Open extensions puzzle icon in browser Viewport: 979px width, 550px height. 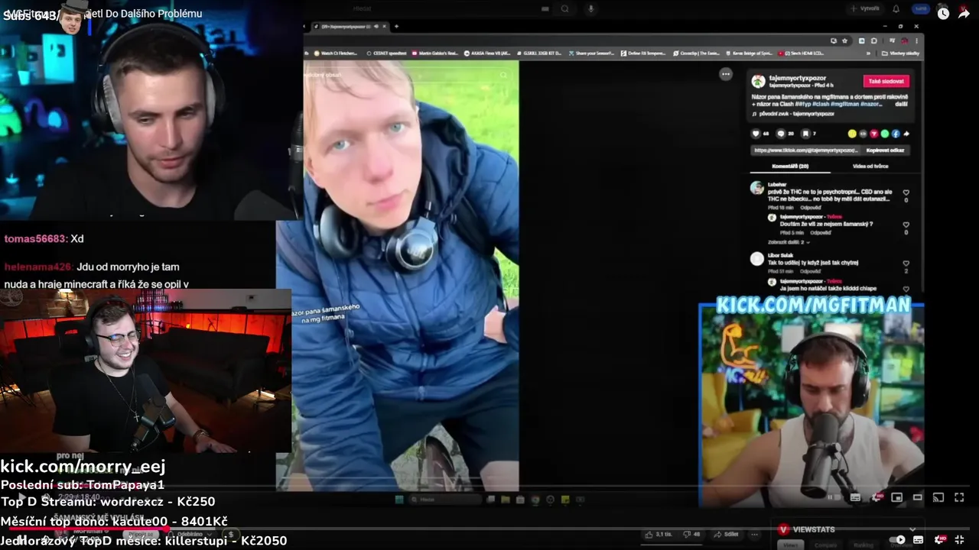click(x=873, y=40)
